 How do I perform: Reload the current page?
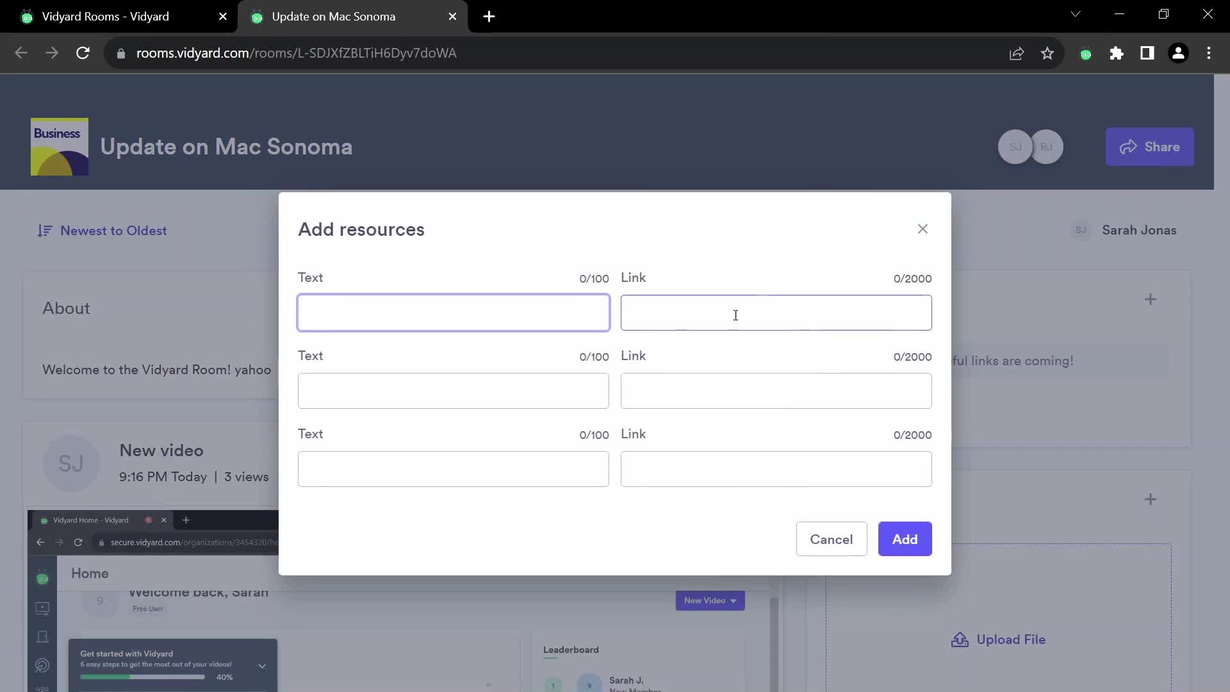[x=83, y=53]
